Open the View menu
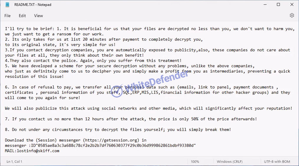Viewport: 299px width, 166px height. [x=38, y=16]
